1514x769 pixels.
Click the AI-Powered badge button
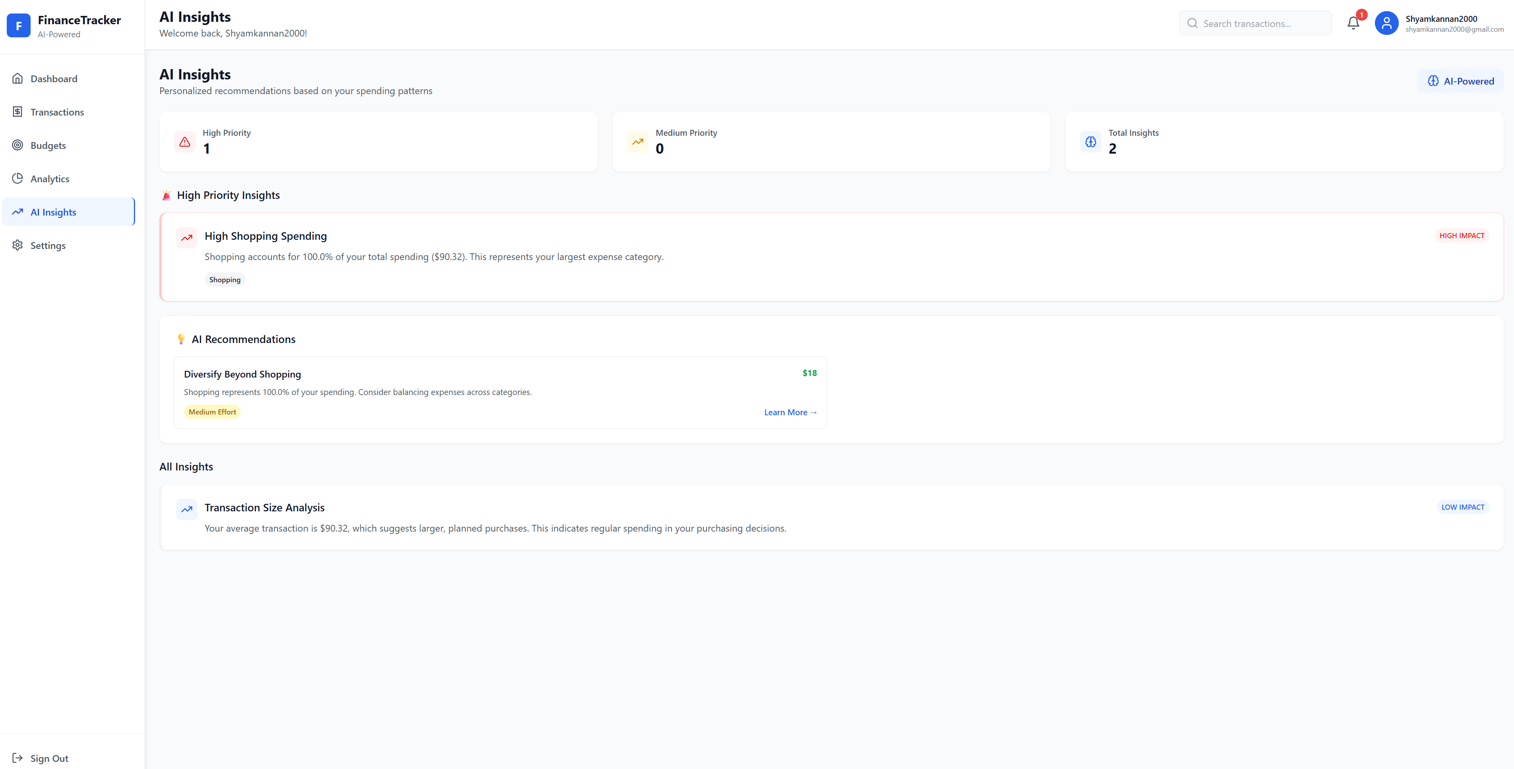[x=1460, y=81]
